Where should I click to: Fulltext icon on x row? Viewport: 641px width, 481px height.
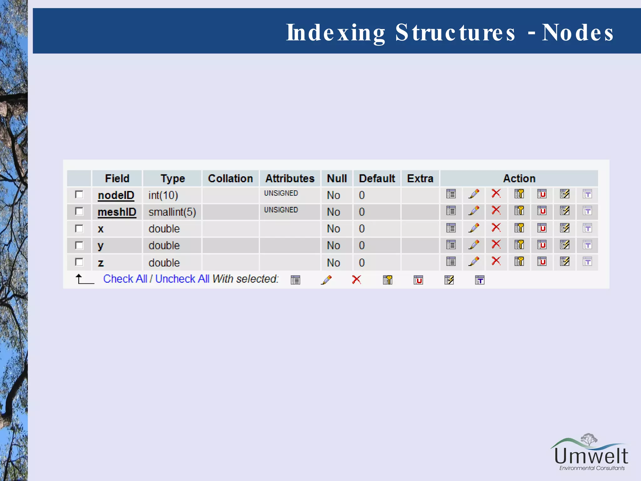tap(587, 228)
